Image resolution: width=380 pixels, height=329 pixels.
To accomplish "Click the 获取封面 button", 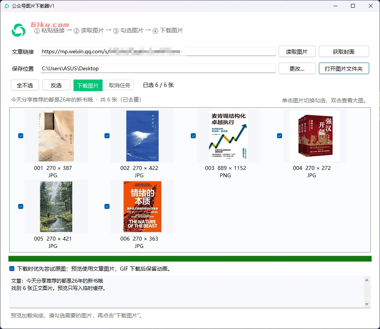I will [344, 51].
